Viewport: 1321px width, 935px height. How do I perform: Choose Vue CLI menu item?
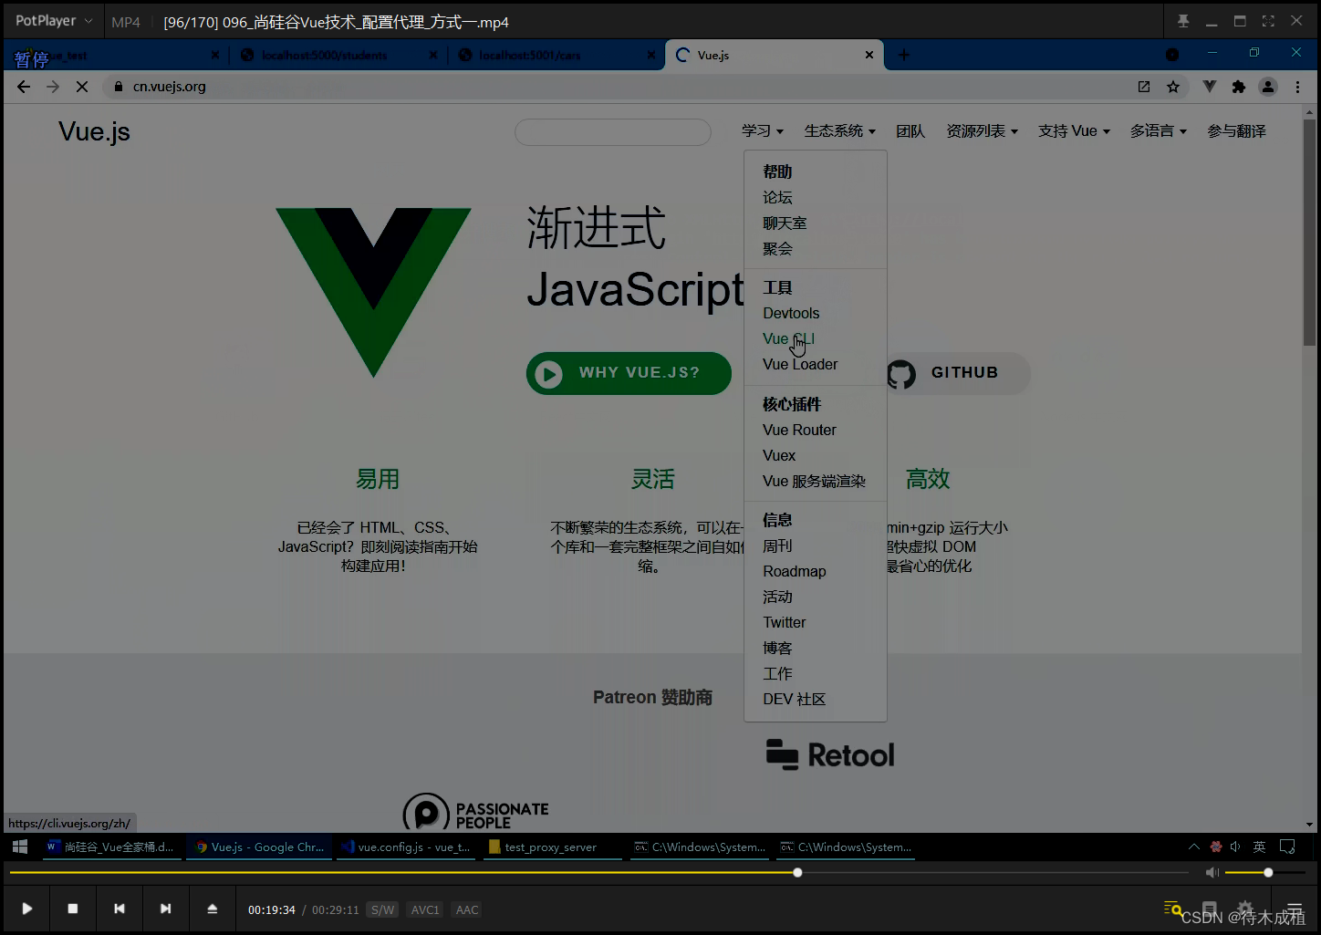[788, 338]
